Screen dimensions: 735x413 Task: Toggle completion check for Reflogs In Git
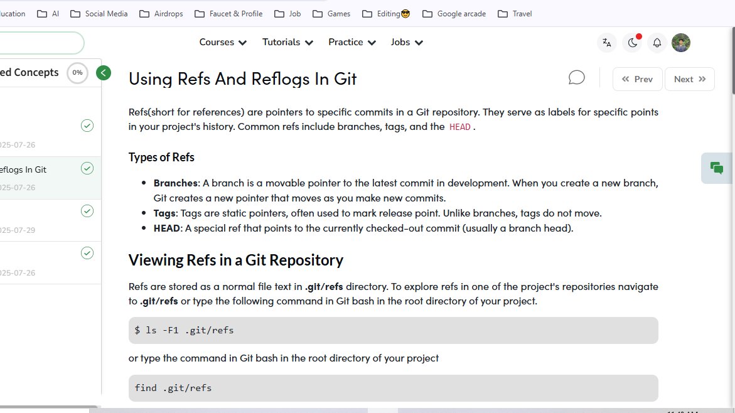(87, 168)
